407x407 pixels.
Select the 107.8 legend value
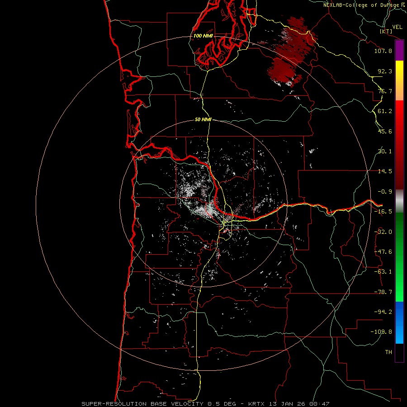point(383,51)
